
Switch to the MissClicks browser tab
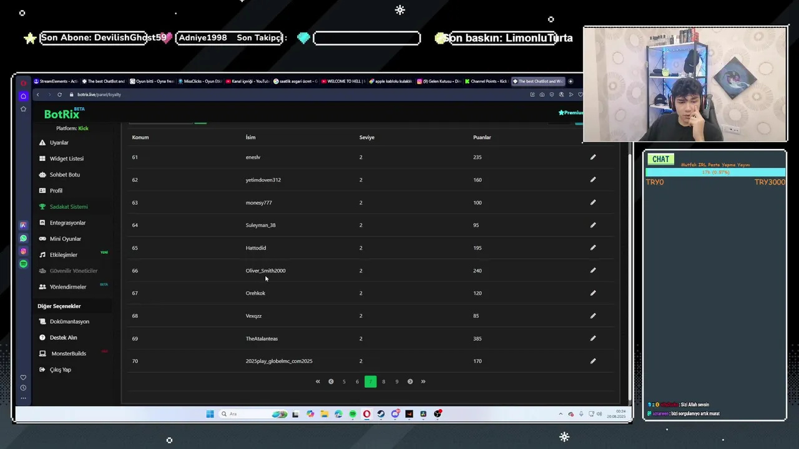point(200,81)
